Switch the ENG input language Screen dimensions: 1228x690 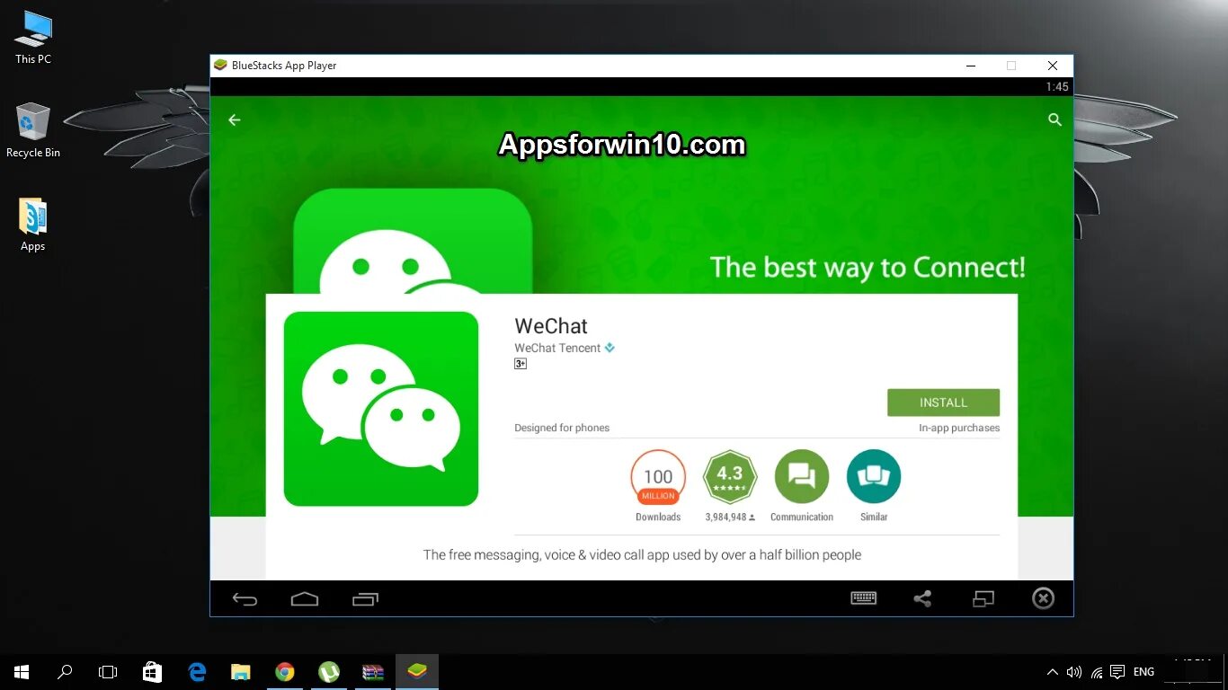click(1143, 672)
